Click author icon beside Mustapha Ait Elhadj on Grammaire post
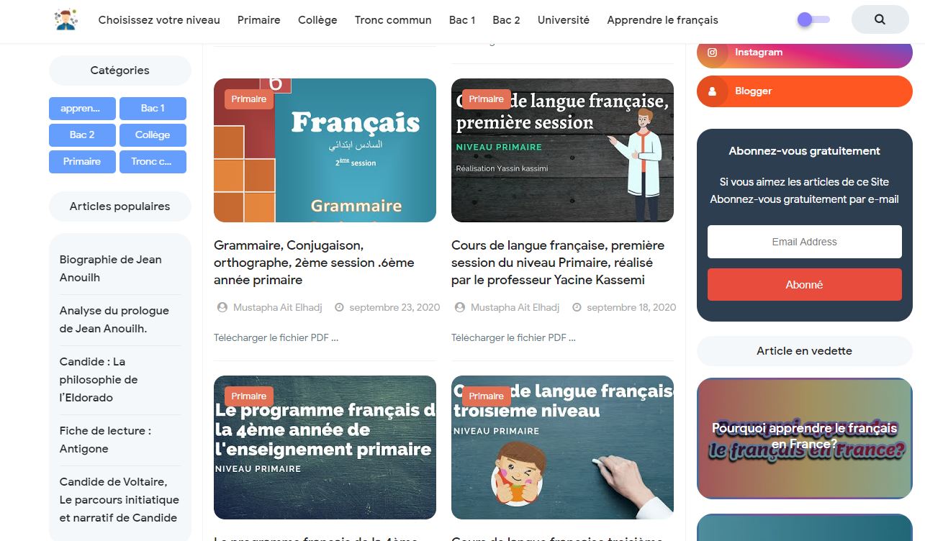Screen dimensions: 925x541 tap(222, 307)
